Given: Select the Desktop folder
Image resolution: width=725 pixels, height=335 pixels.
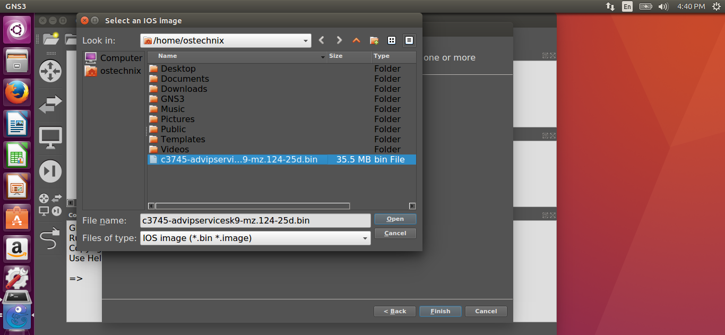Looking at the screenshot, I should pyautogui.click(x=281, y=68).
